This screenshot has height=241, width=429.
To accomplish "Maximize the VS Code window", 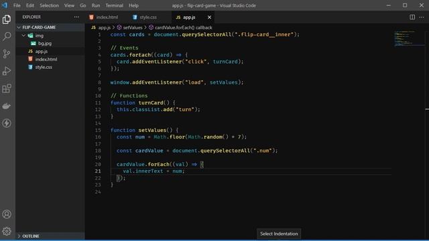I will pos(405,5).
